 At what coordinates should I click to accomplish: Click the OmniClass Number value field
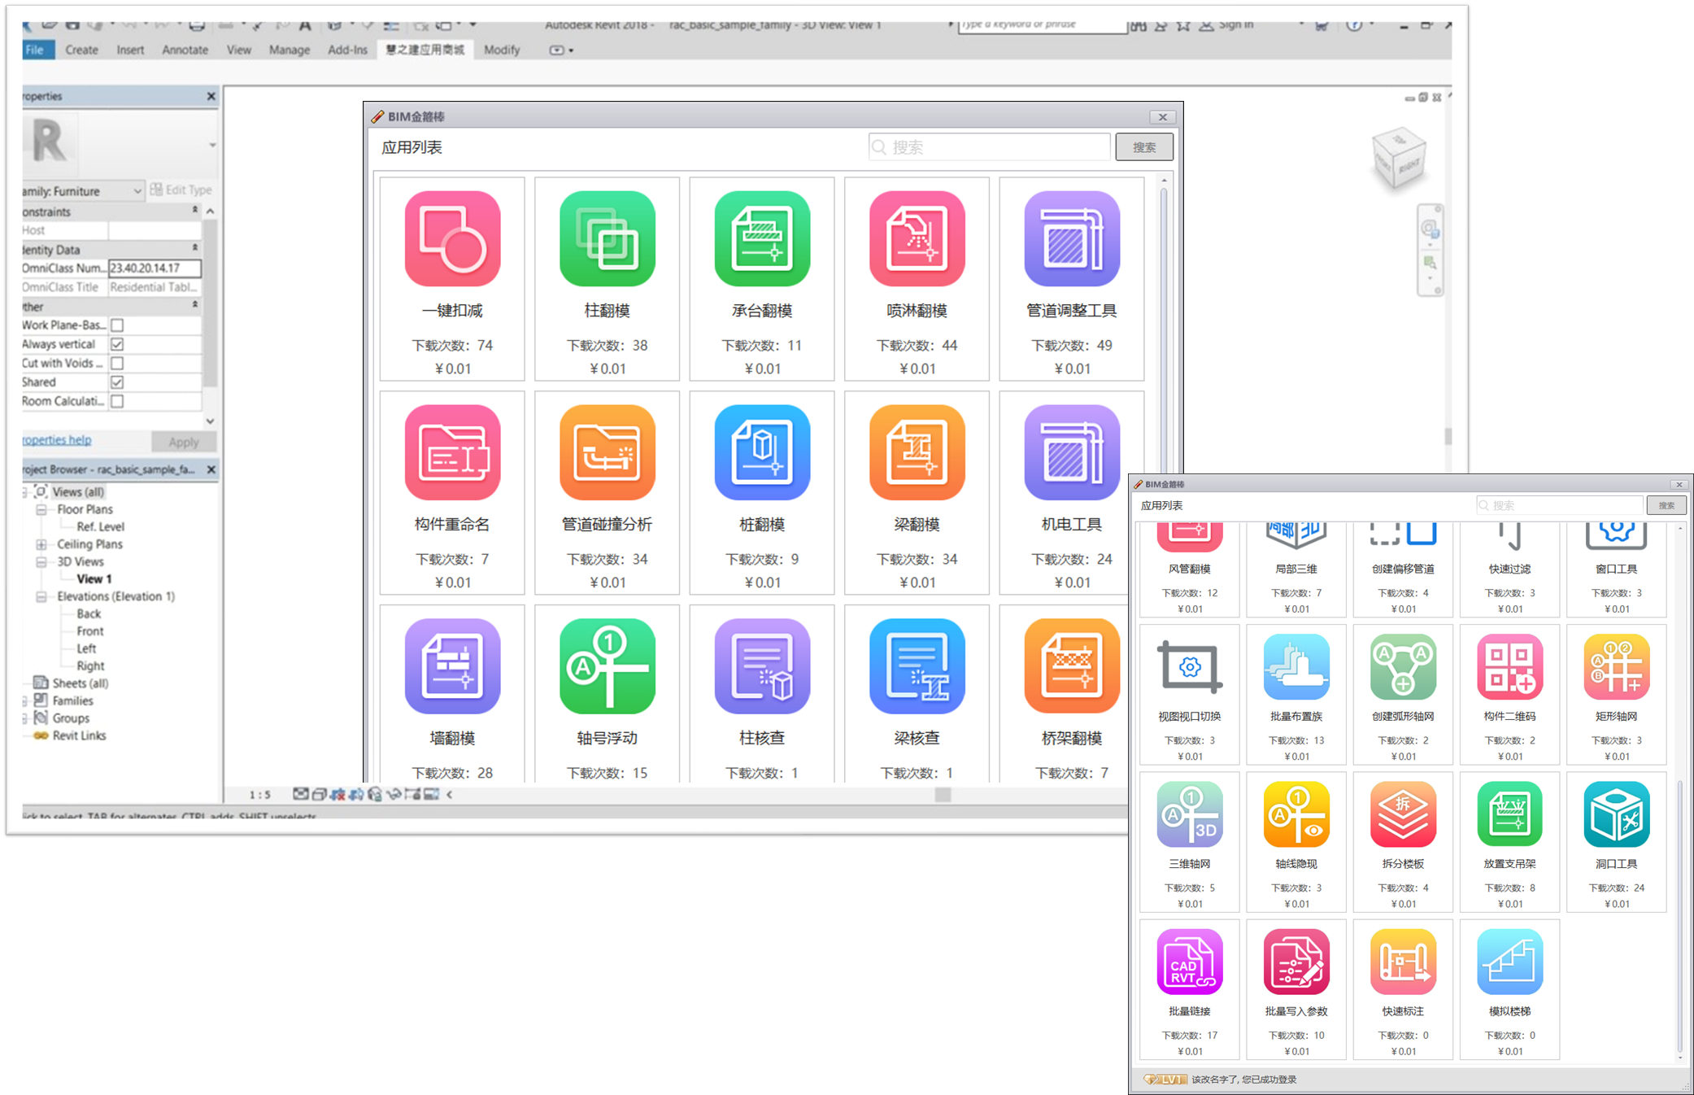click(x=155, y=268)
